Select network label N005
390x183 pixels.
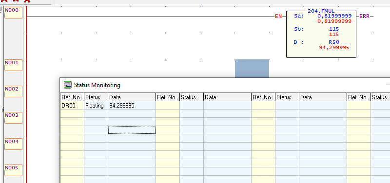click(14, 170)
